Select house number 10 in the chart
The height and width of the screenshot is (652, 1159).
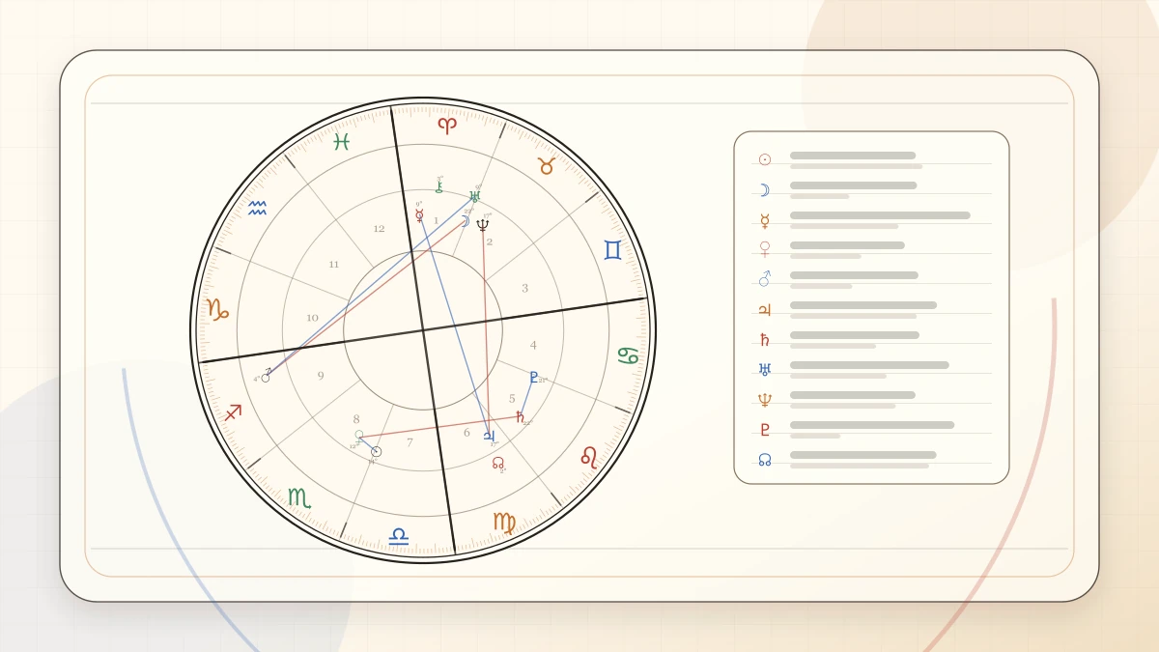point(312,318)
